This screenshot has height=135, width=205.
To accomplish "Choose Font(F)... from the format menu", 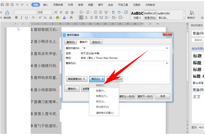I will 100,85.
